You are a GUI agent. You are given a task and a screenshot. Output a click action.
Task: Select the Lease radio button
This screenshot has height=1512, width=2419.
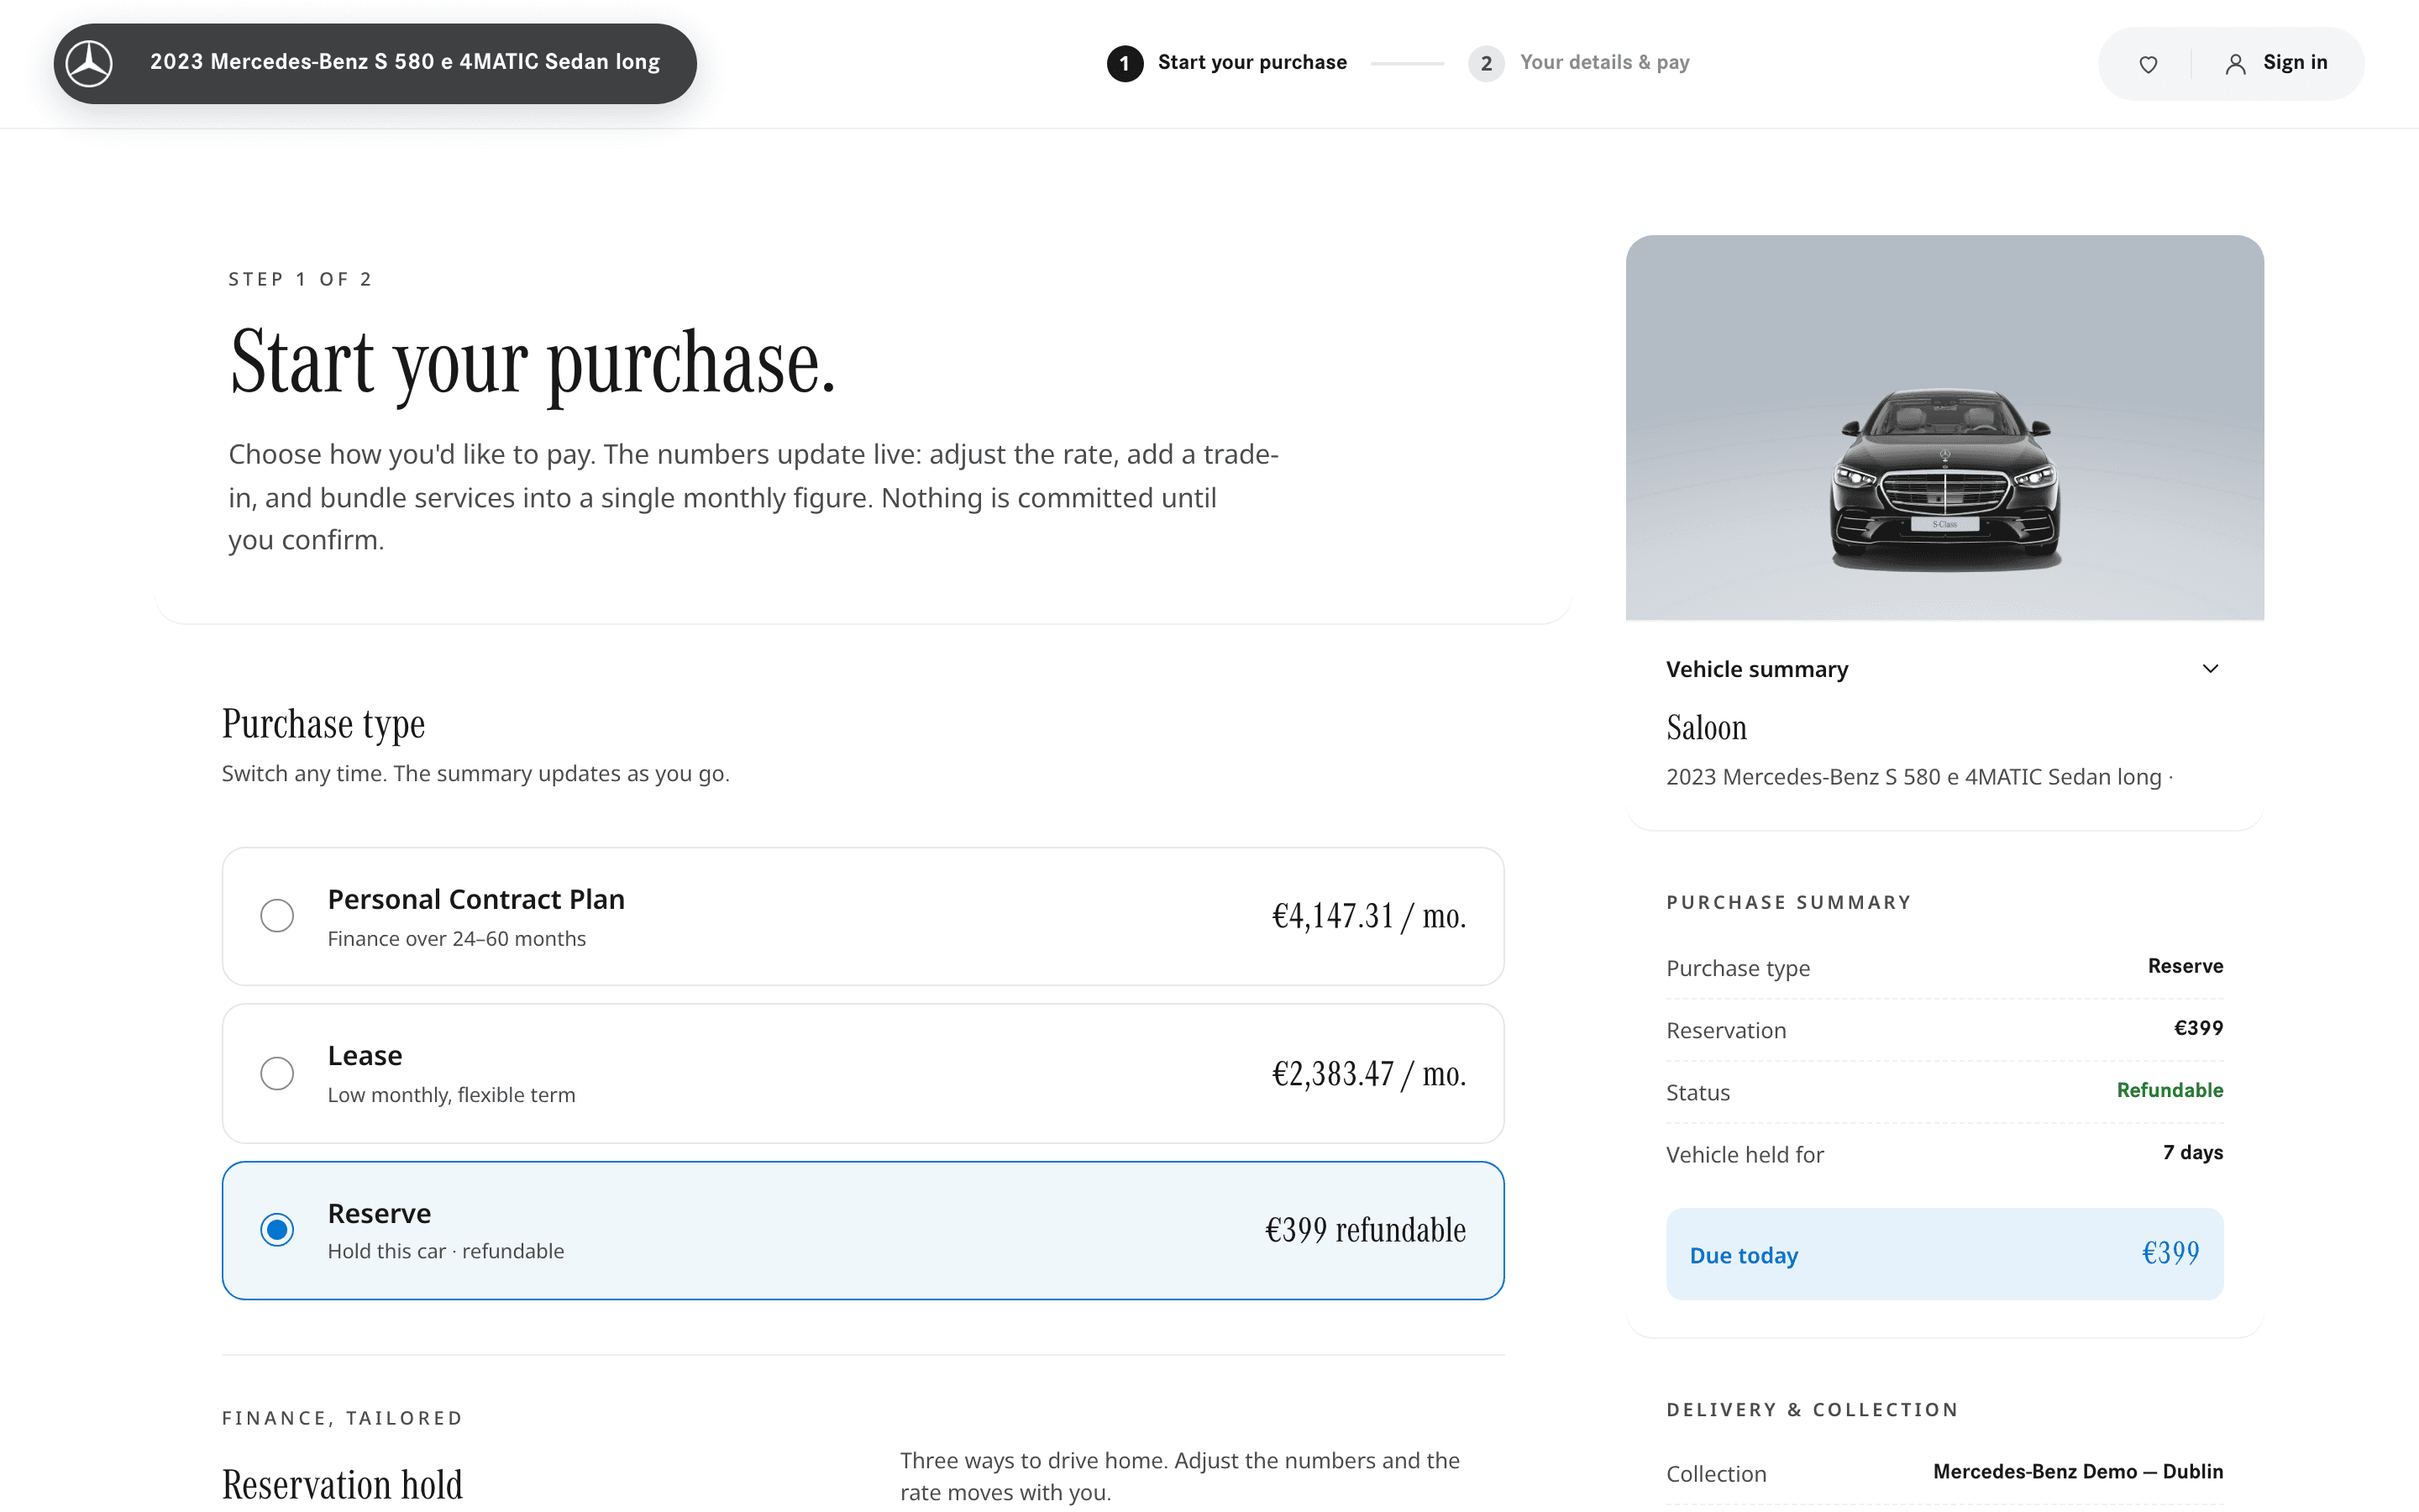click(x=277, y=1073)
